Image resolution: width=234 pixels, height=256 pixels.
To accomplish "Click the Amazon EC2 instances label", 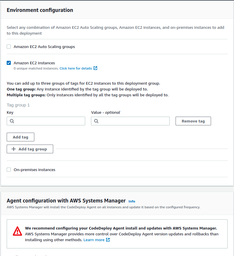I will [x=34, y=63].
